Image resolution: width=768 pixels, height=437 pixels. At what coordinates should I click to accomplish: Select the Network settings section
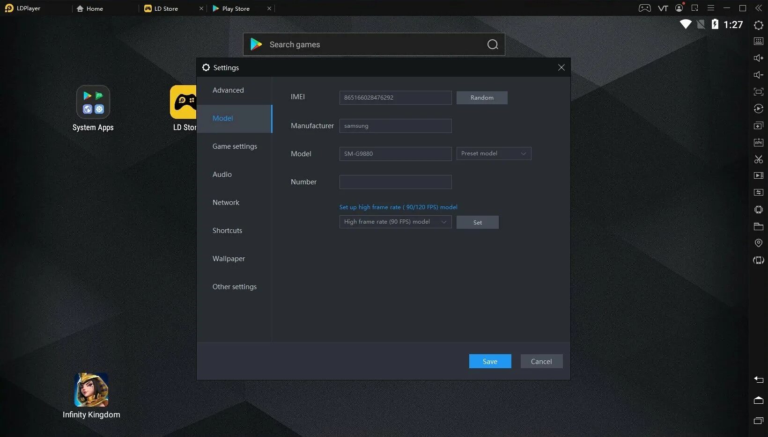(226, 202)
